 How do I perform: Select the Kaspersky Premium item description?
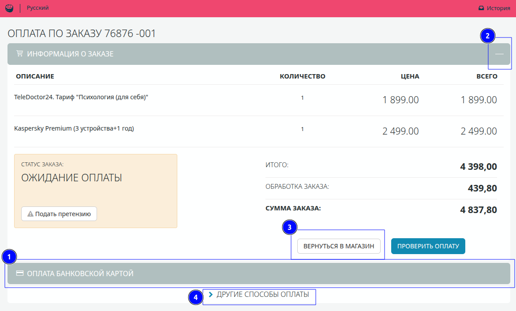click(x=74, y=129)
